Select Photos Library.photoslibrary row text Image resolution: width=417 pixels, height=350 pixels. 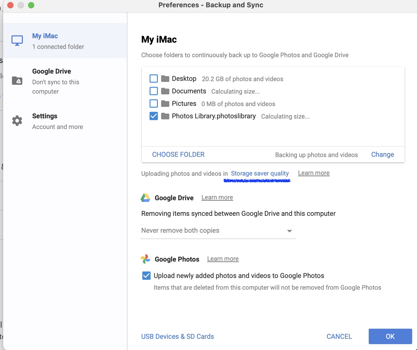(214, 116)
